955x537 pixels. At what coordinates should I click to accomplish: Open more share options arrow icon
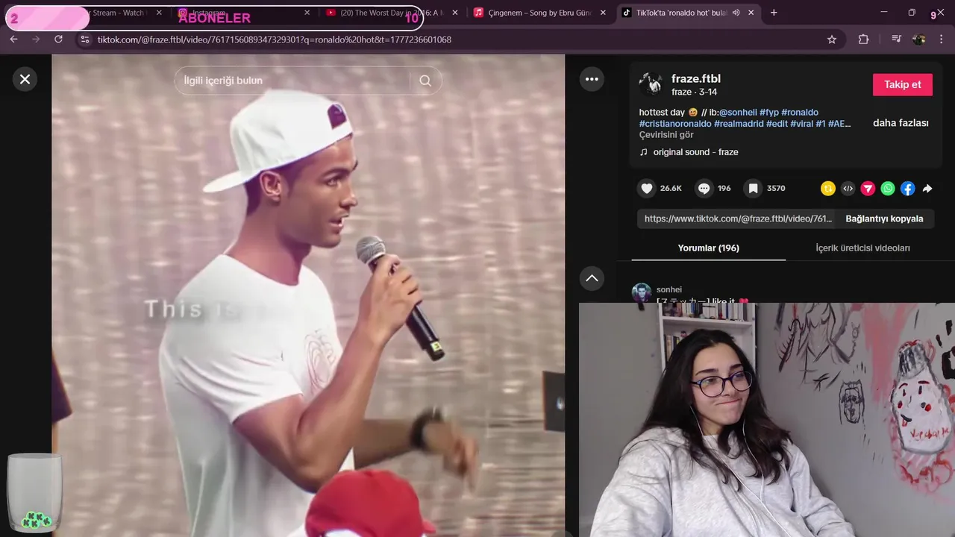point(927,189)
